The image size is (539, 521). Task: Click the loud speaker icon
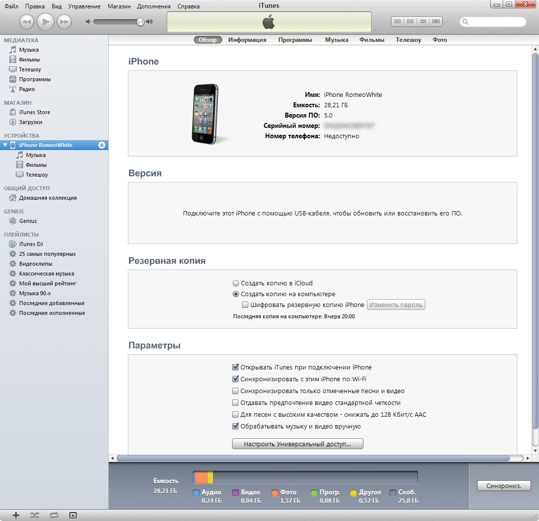149,22
